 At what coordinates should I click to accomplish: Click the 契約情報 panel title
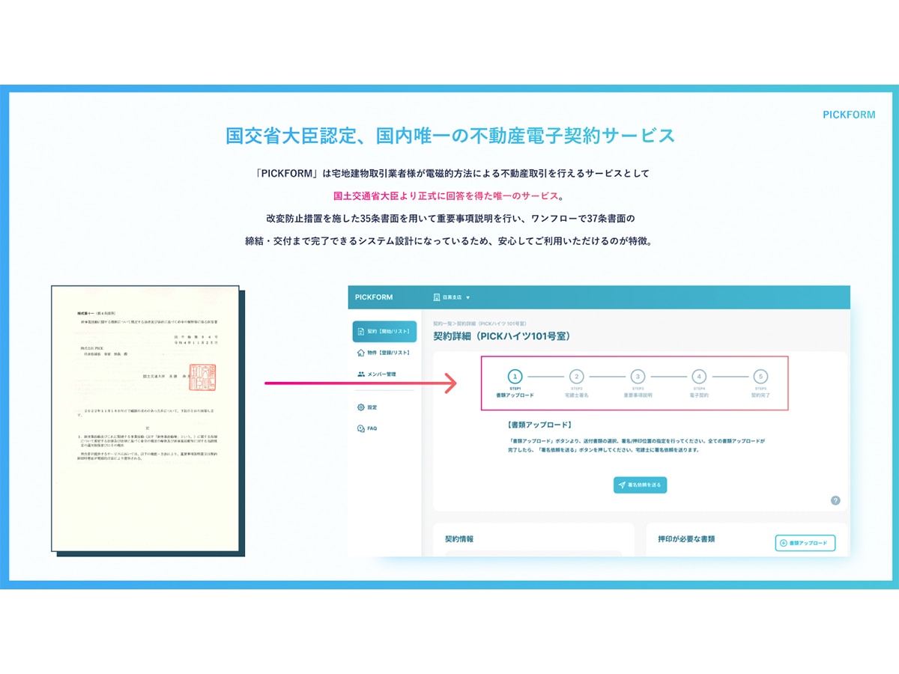[459, 538]
